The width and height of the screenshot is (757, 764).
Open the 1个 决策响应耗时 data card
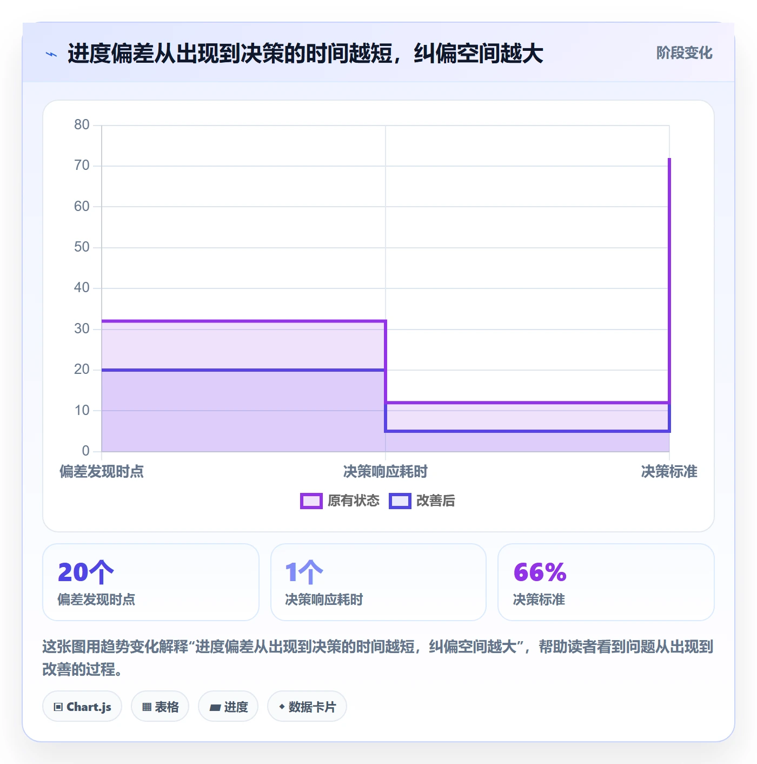pos(378,582)
